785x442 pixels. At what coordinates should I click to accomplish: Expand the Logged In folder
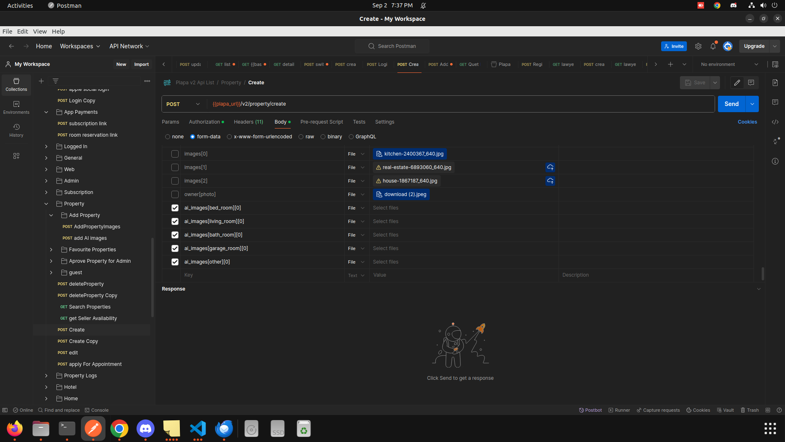(x=46, y=147)
